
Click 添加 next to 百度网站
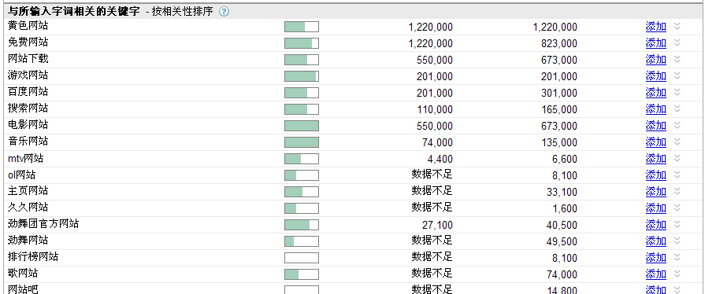click(x=656, y=93)
